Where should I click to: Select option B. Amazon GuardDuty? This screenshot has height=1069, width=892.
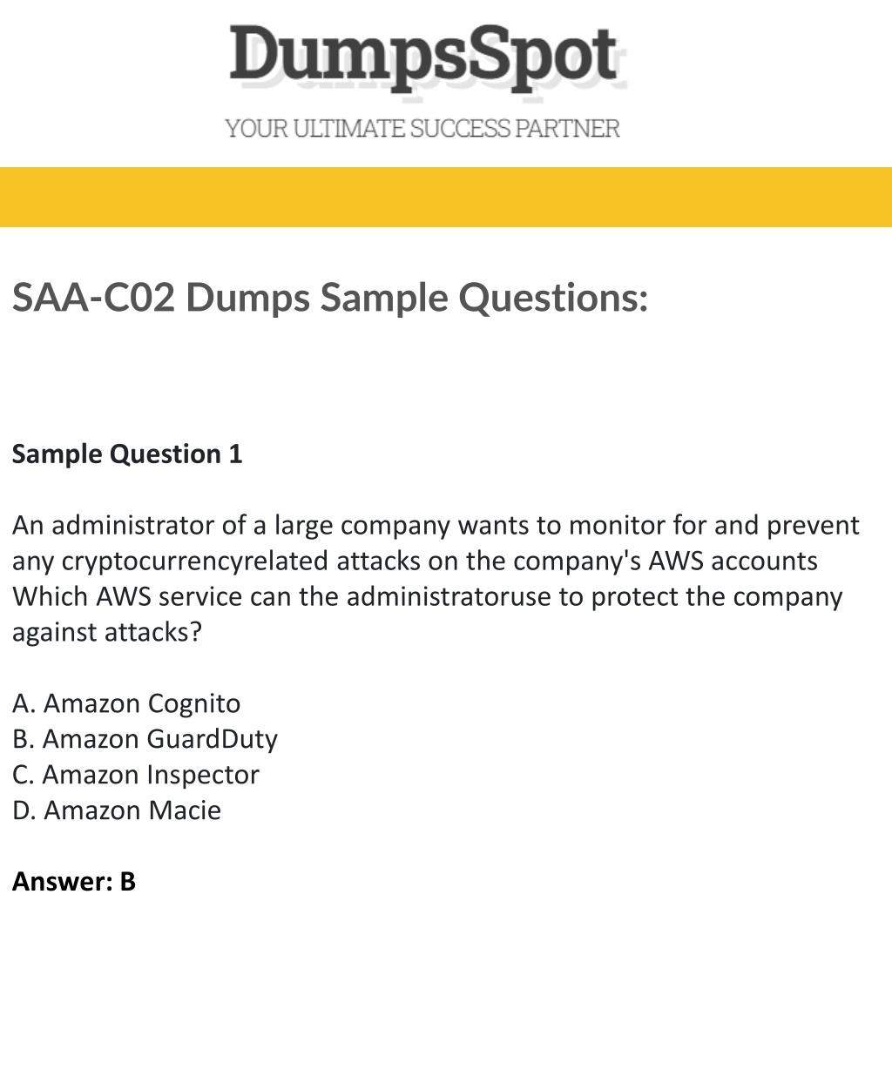coord(145,739)
